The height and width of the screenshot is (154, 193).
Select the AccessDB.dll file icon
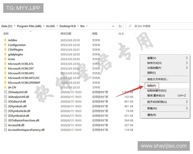(5, 125)
